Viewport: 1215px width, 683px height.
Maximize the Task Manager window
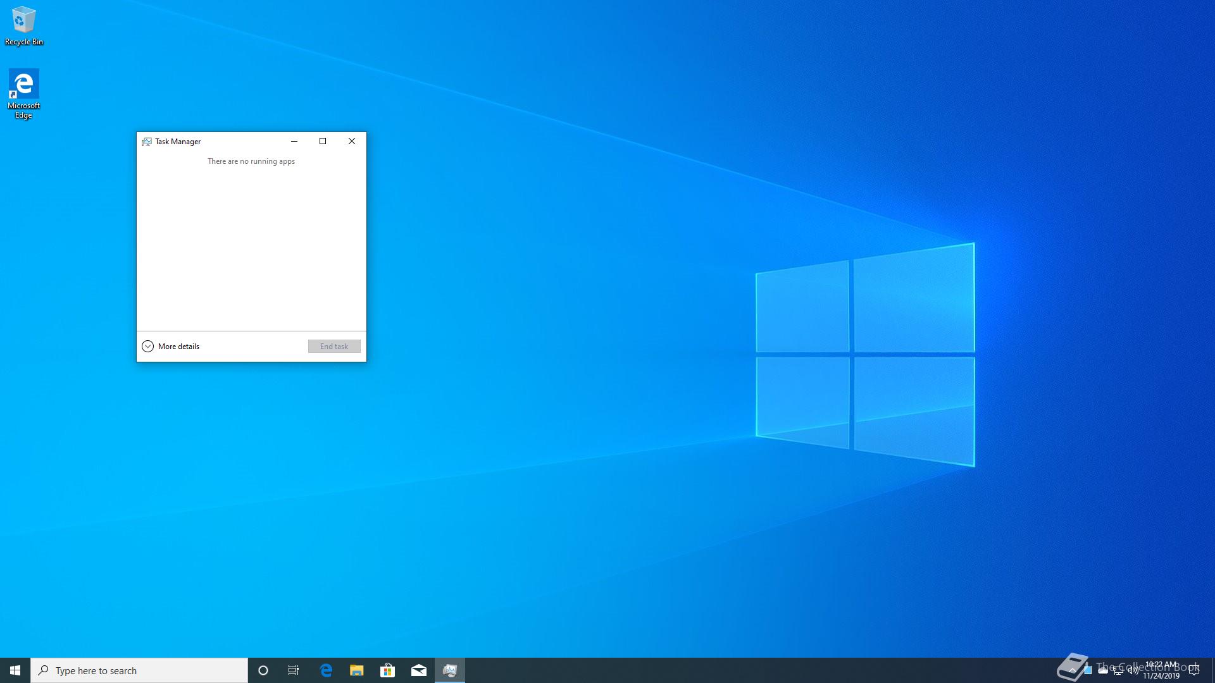point(323,141)
